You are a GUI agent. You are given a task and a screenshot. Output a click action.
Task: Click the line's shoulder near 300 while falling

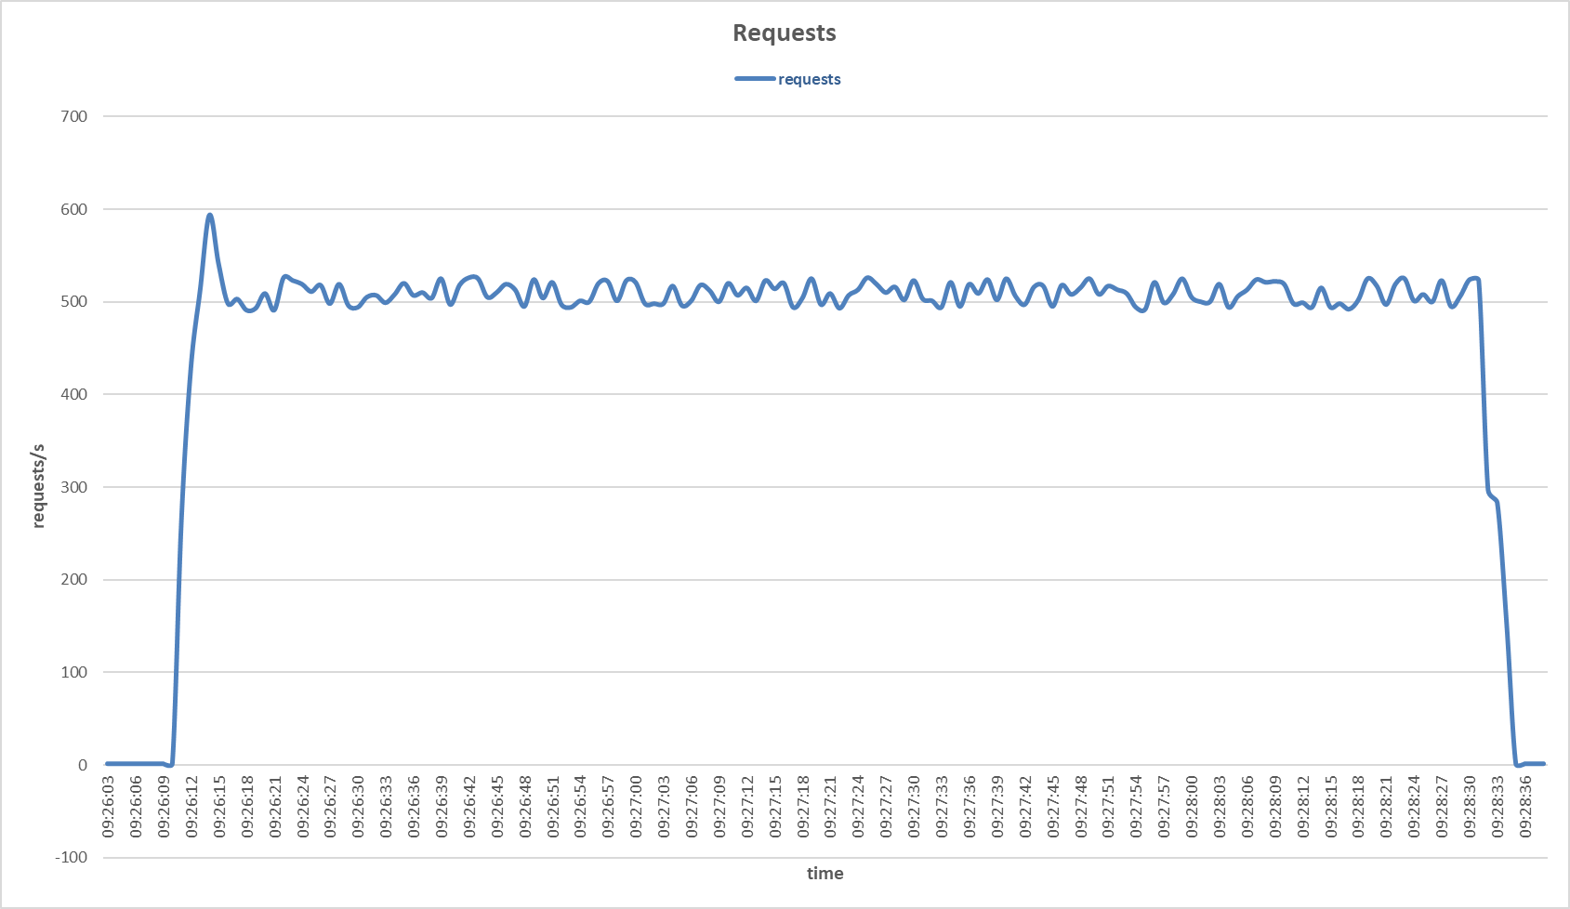point(1491,495)
